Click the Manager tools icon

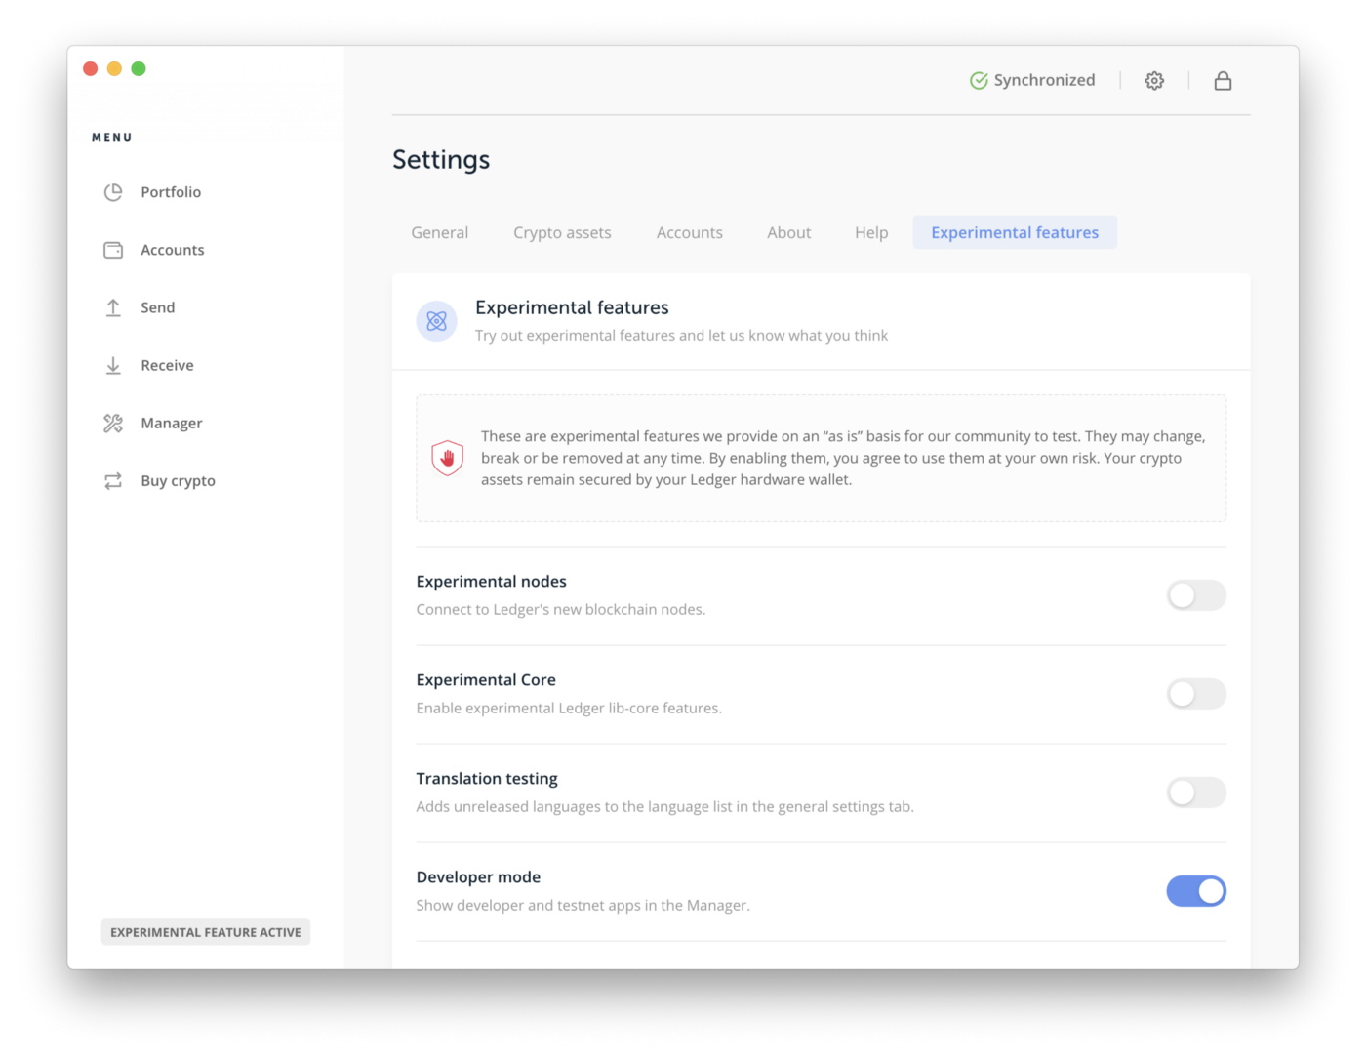coord(113,423)
